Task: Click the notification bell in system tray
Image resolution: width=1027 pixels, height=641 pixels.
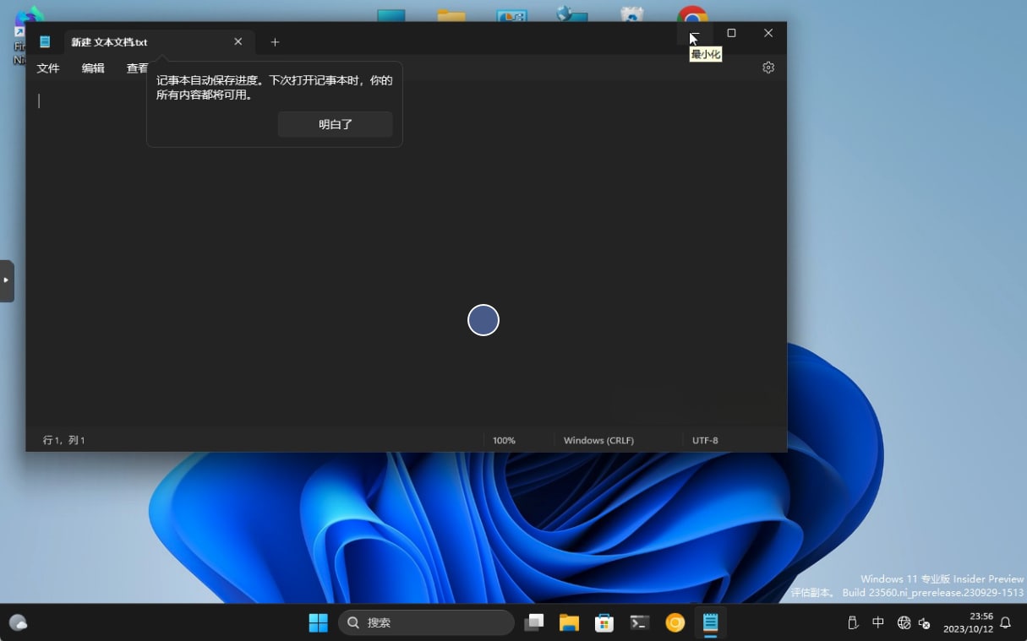Action: [1004, 622]
